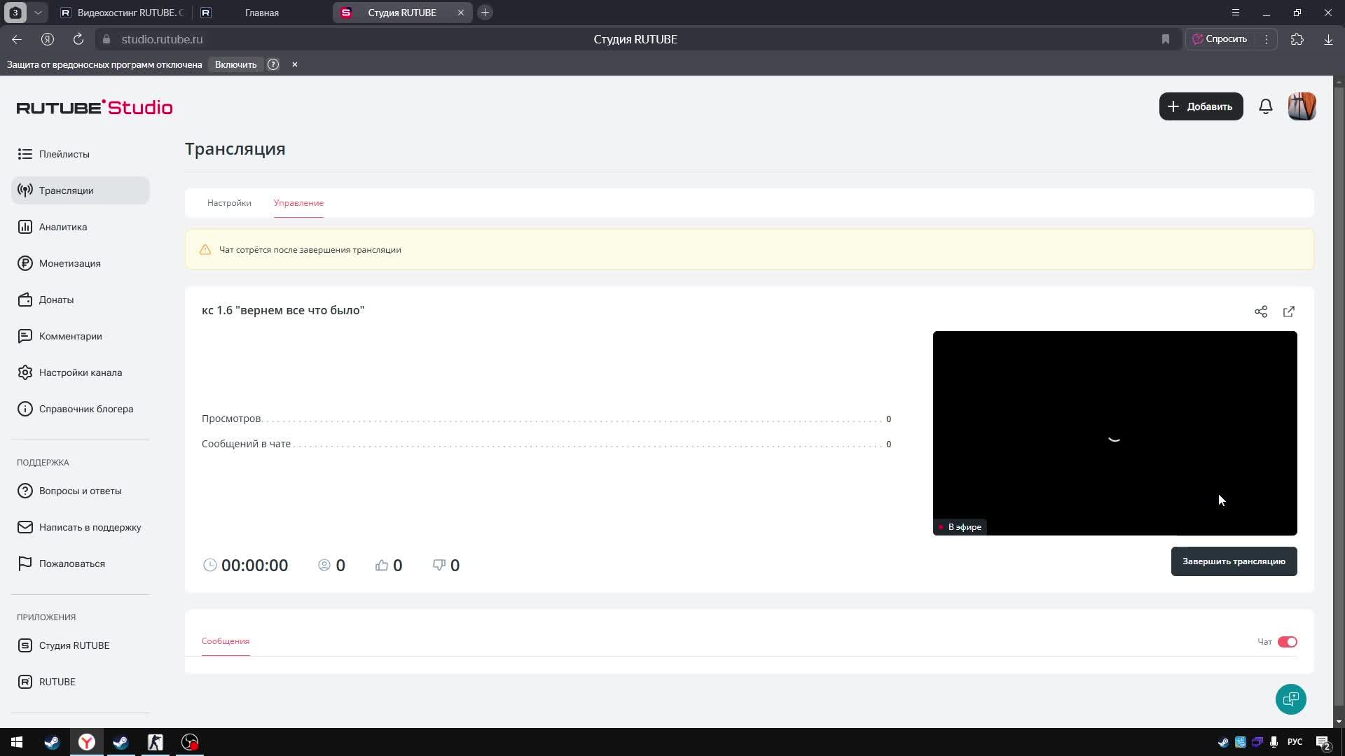The image size is (1345, 756).
Task: Open Настройки канала
Action: (81, 372)
